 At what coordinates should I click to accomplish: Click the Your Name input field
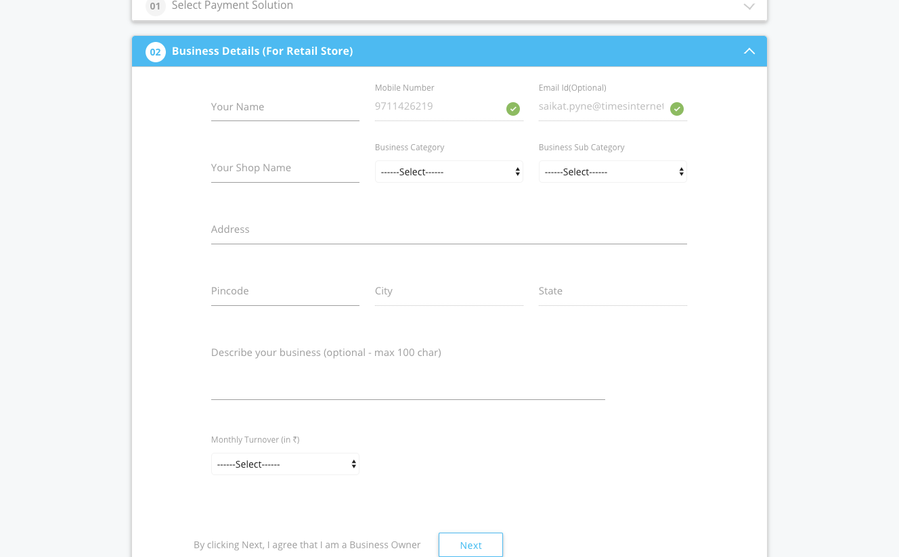pyautogui.click(x=285, y=107)
